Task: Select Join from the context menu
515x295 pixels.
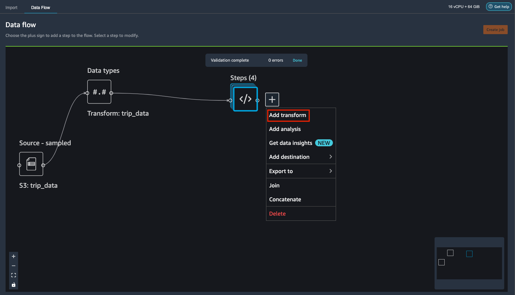Action: [301, 185]
